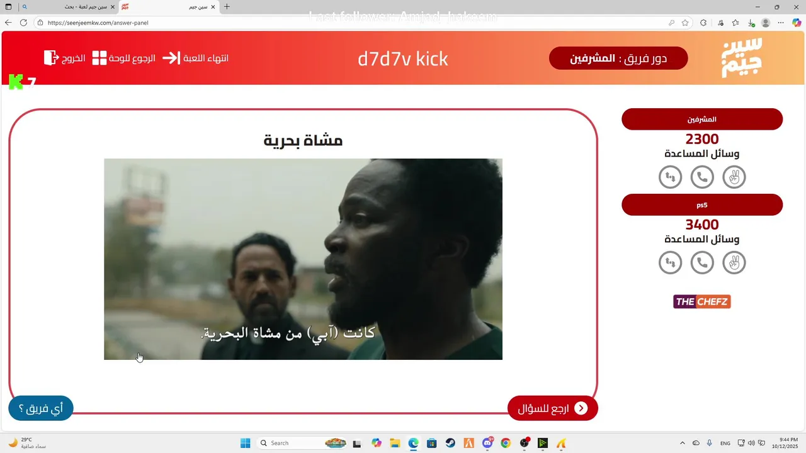Screen dimensions: 806x453
Task: Click the end-game arrow icon (انتهاء اللعبة)
Action: tap(171, 58)
